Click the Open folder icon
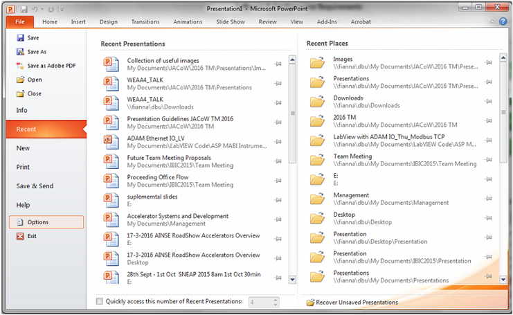 [20, 80]
